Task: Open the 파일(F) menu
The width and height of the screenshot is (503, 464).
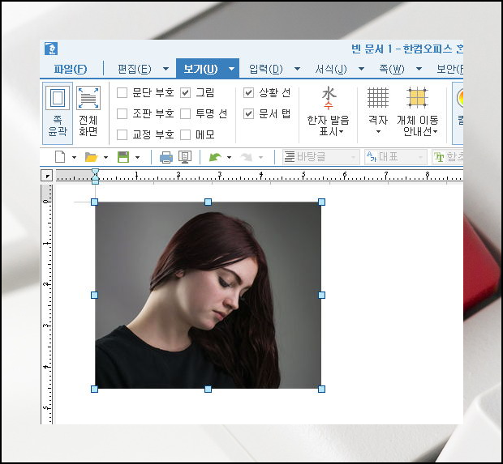Action: [71, 69]
